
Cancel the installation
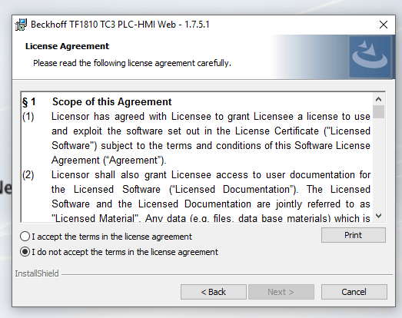(x=354, y=292)
